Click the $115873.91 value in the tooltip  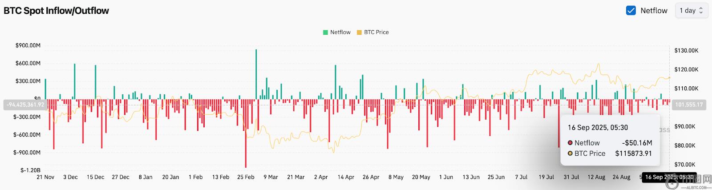[x=633, y=154]
